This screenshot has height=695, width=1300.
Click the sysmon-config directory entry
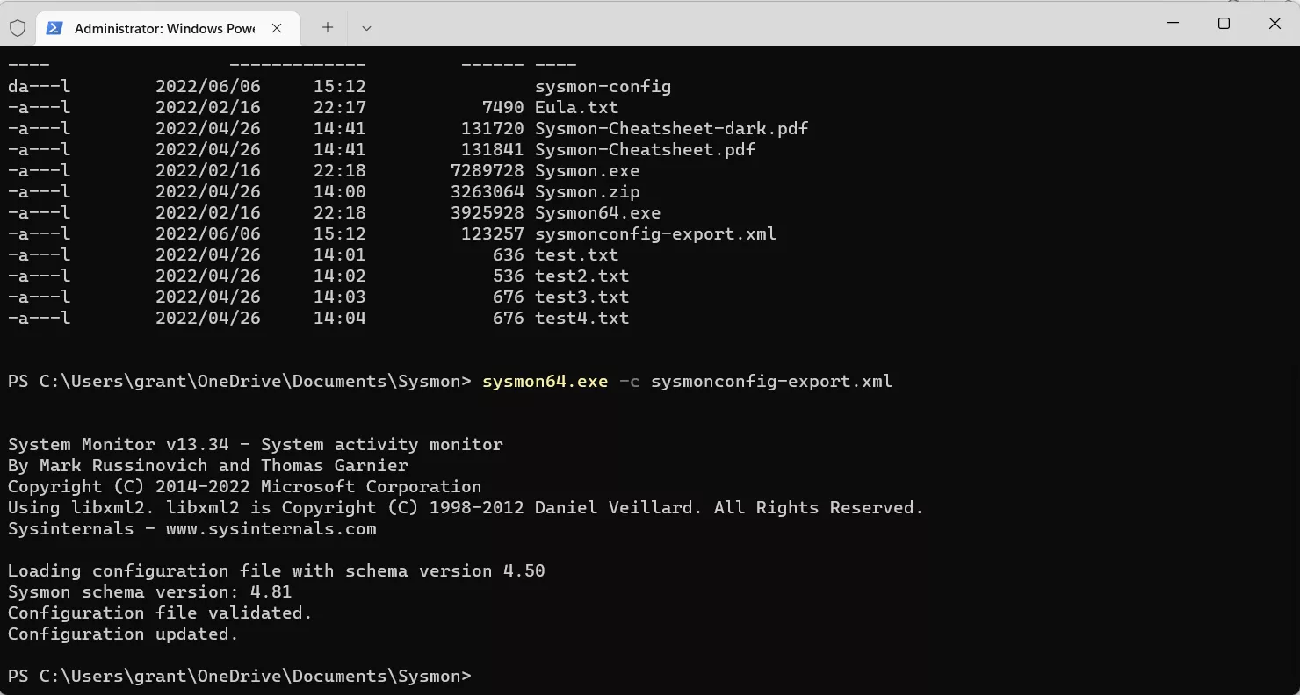pyautogui.click(x=603, y=86)
